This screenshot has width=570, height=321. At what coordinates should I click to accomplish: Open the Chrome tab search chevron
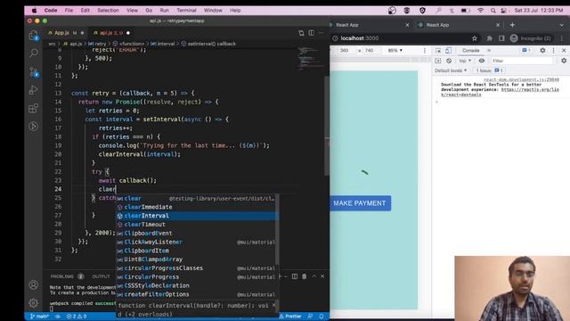[x=561, y=25]
